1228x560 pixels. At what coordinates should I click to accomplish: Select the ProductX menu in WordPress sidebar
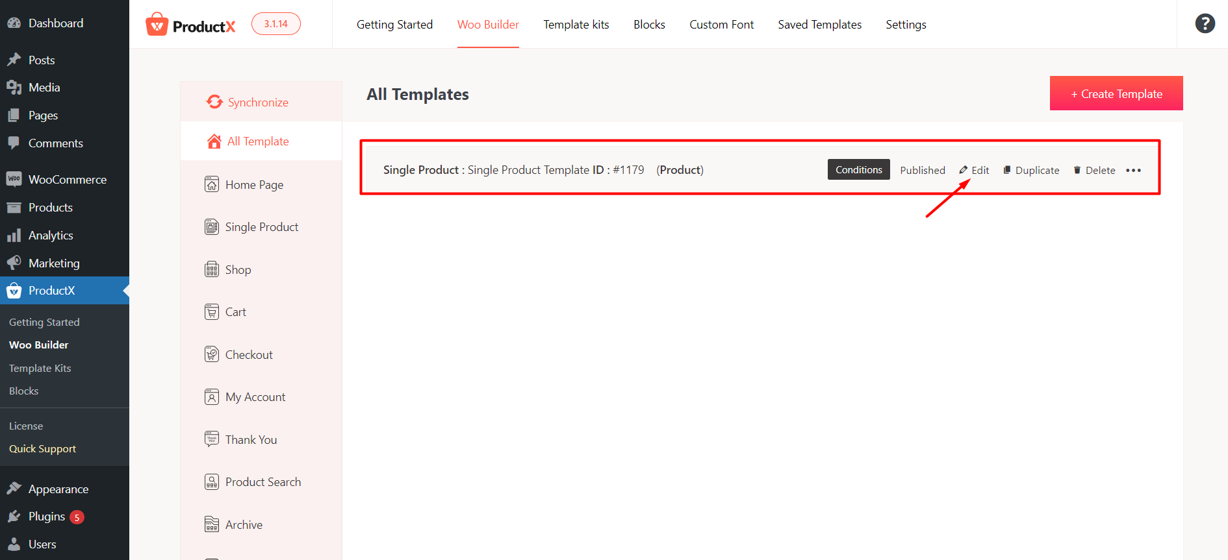pos(64,291)
